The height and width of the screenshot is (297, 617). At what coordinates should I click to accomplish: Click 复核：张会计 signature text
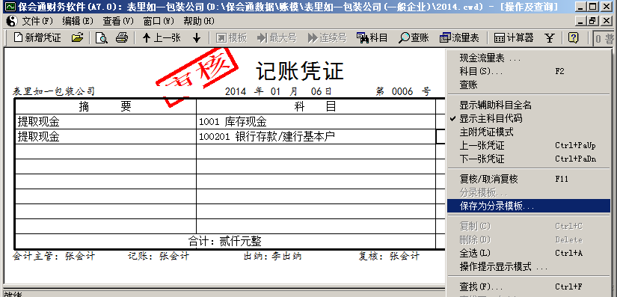coord(389,257)
